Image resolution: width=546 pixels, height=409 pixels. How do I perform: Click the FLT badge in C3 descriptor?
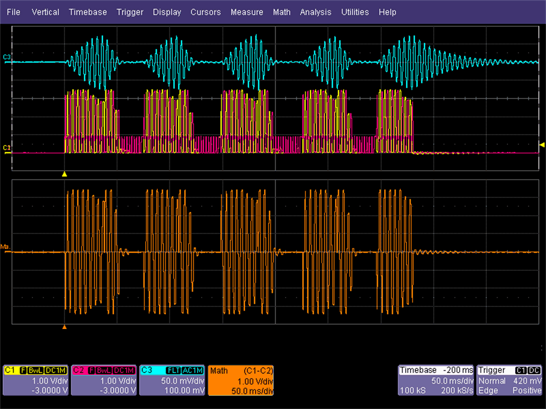click(x=173, y=370)
